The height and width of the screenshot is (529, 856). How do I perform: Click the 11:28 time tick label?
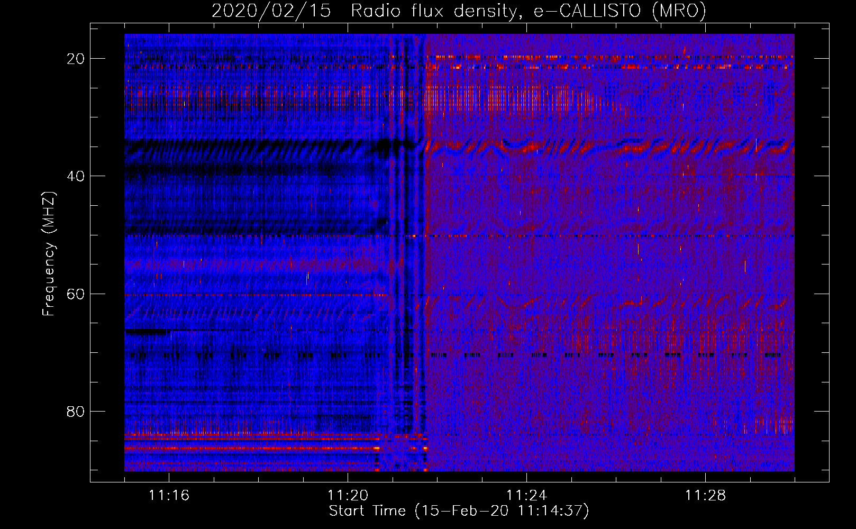705,496
